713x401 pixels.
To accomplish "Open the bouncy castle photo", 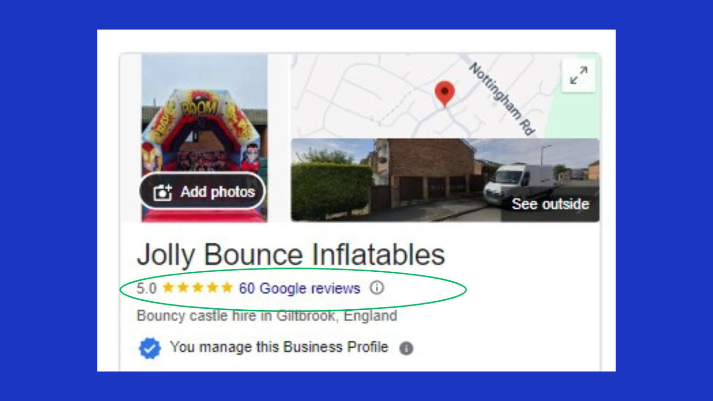I will coord(205,124).
